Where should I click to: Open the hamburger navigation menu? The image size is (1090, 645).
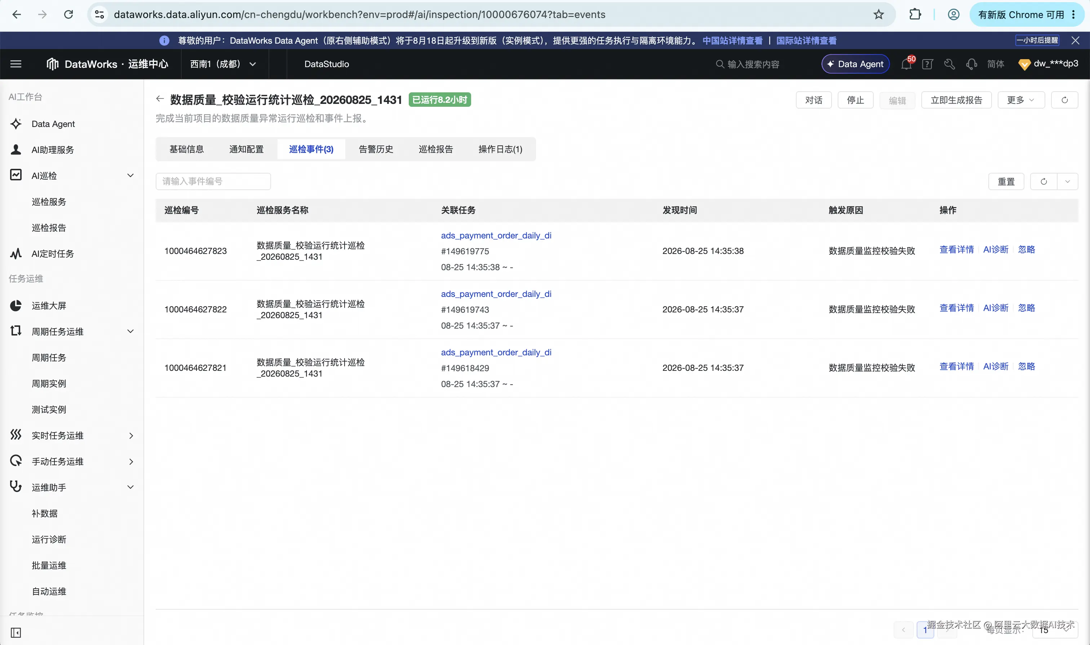15,64
